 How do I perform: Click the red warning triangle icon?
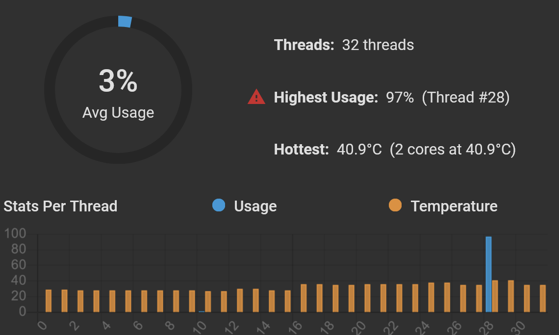(x=256, y=97)
